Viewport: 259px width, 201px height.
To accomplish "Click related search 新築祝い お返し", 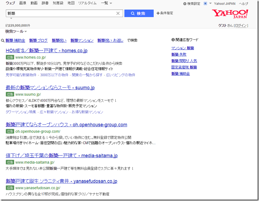I will point(110,40).
